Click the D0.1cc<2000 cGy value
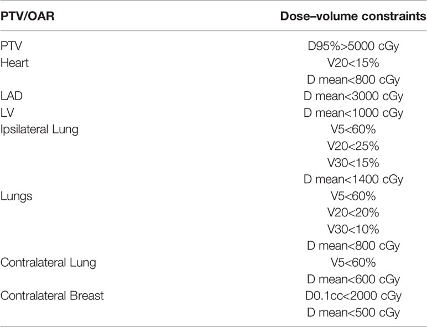Viewport: 427px width, 327px height. point(353,296)
